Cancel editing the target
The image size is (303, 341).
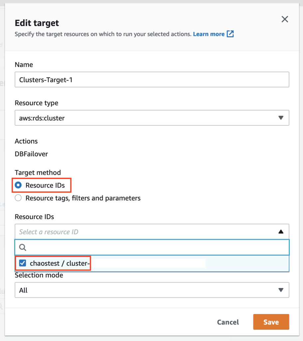click(228, 322)
